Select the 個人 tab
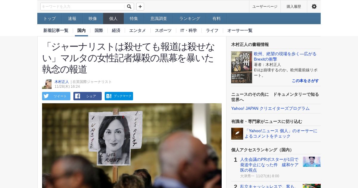Viewport: 358px width, 188px height. coord(113,19)
